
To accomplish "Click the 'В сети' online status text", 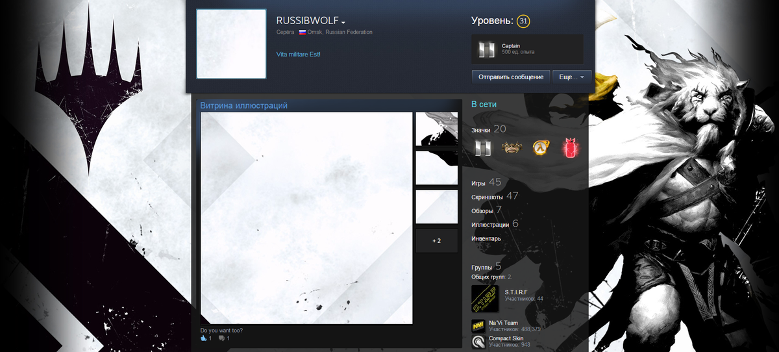I will click(484, 104).
